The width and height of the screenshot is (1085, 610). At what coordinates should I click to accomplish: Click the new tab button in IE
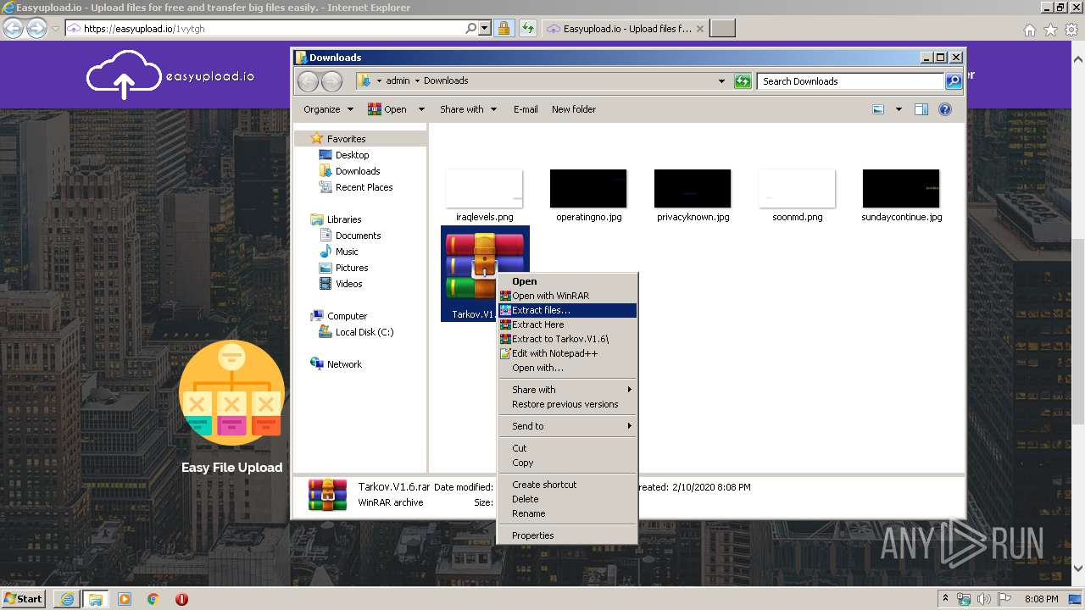coord(722,29)
